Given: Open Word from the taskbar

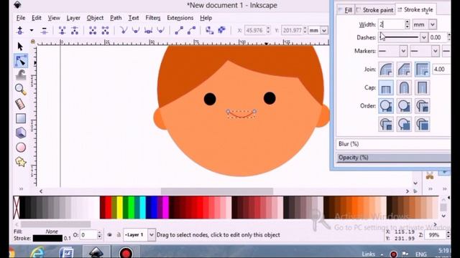Looking at the screenshot, I should [66, 252].
